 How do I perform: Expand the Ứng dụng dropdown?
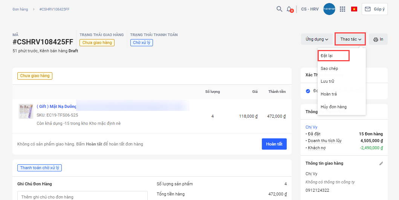click(317, 39)
